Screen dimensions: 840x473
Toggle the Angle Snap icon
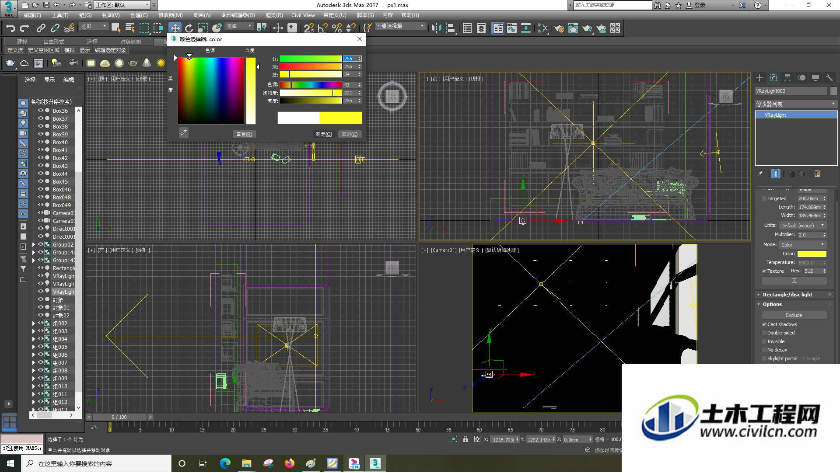323,28
